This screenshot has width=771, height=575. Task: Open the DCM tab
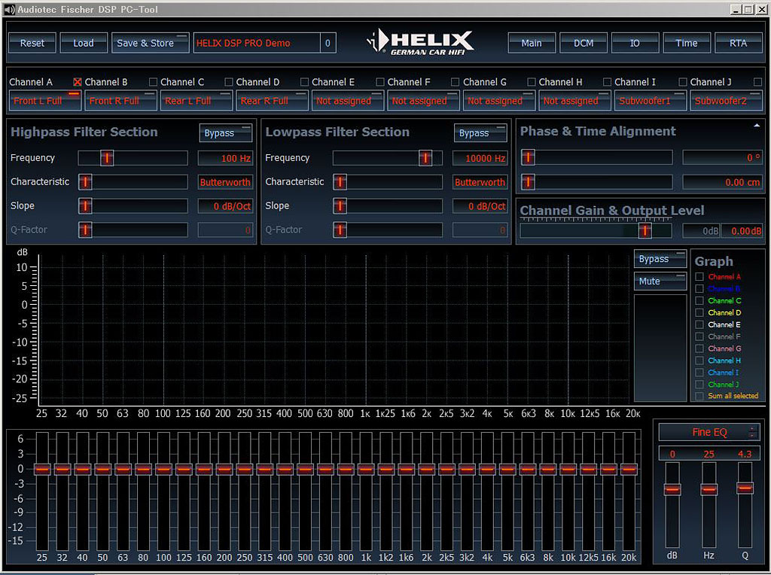(x=584, y=43)
